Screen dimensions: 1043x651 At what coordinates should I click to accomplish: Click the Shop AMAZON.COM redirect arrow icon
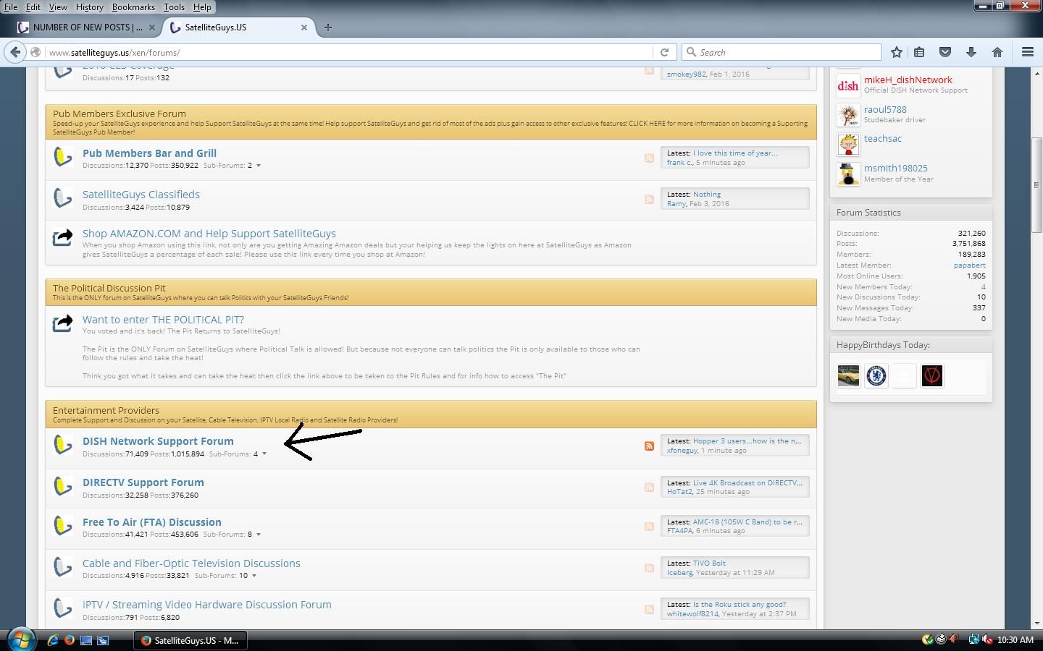[x=63, y=237]
